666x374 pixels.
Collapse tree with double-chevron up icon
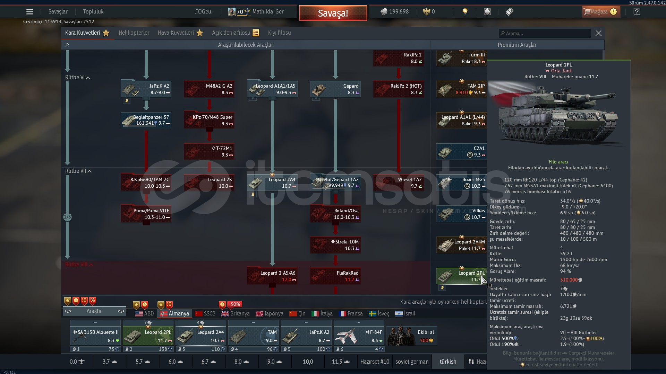pyautogui.click(x=67, y=45)
